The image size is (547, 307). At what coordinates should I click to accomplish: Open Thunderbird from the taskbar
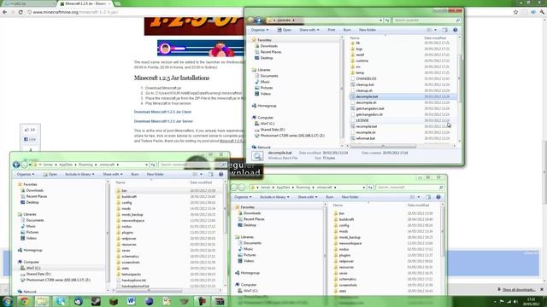[78, 301]
